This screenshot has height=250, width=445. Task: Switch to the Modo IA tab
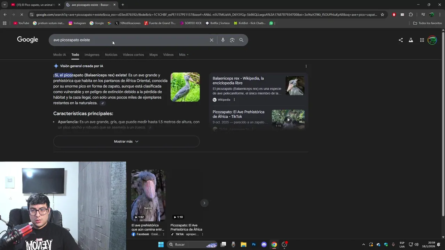tap(59, 55)
